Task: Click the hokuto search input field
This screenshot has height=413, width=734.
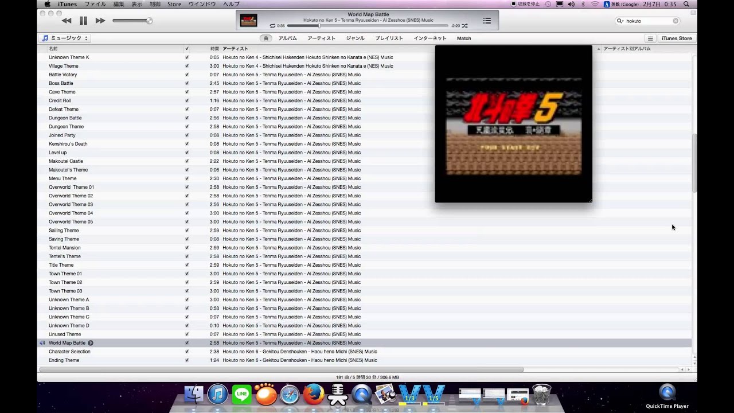Action: tap(648, 21)
